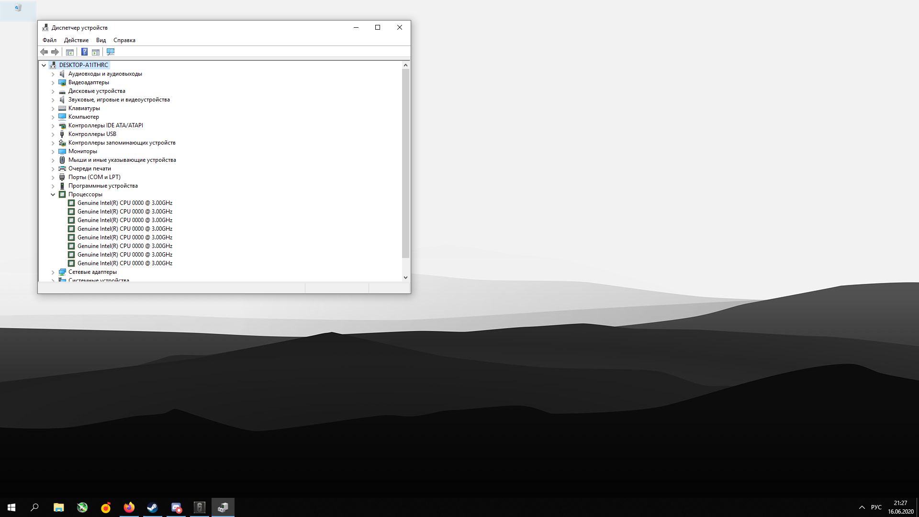Click scrollbar down arrow in device list
Viewport: 919px width, 517px height.
(x=405, y=277)
